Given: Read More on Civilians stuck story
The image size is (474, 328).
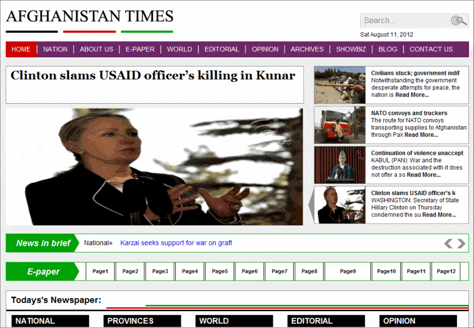Looking at the screenshot, I should [412, 95].
